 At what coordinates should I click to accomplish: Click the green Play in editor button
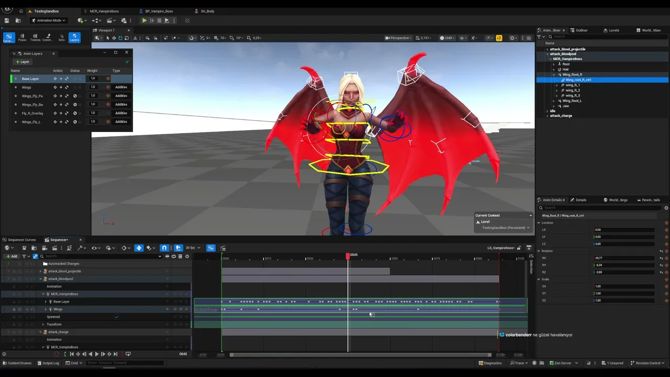point(144,20)
